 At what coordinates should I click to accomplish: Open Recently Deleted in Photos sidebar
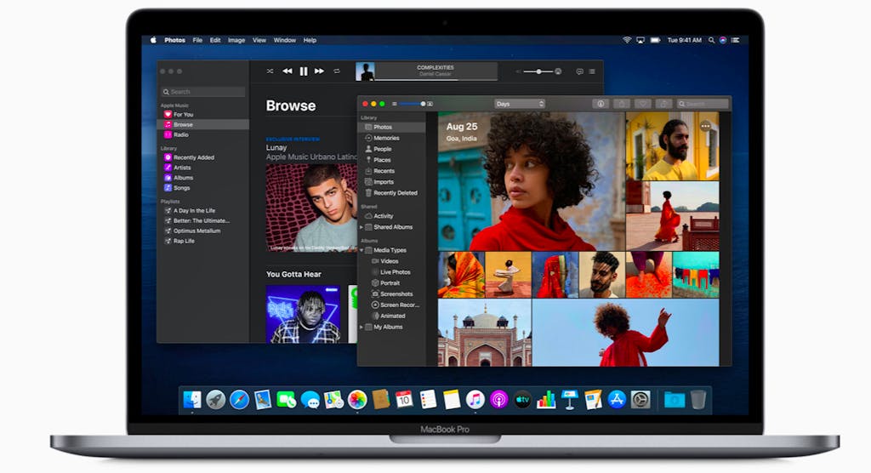(x=391, y=193)
